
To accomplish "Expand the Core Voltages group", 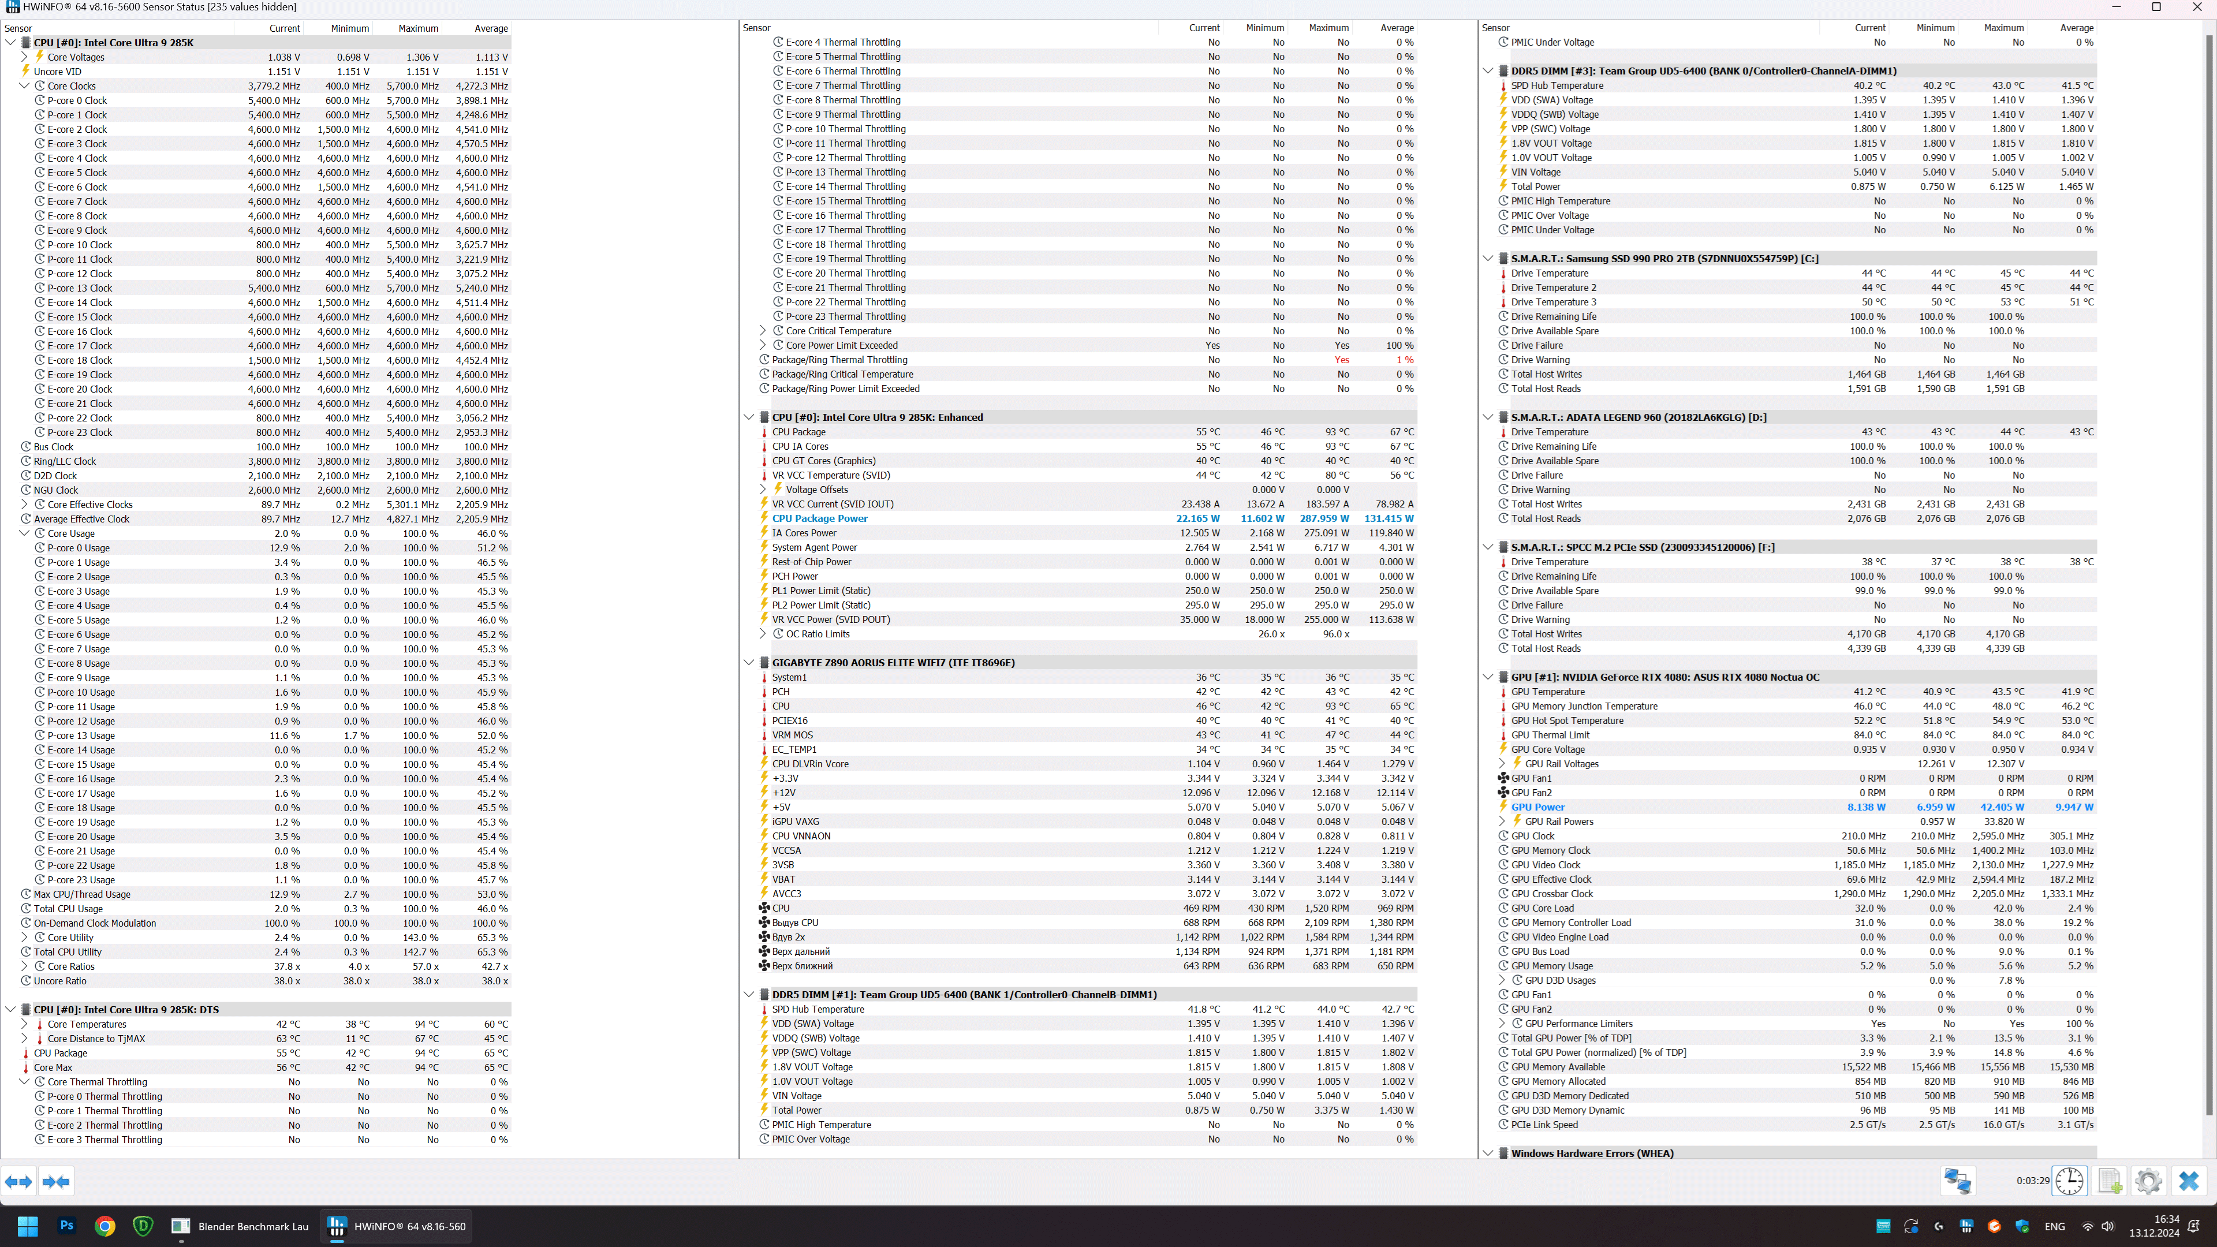I will click(x=24, y=57).
